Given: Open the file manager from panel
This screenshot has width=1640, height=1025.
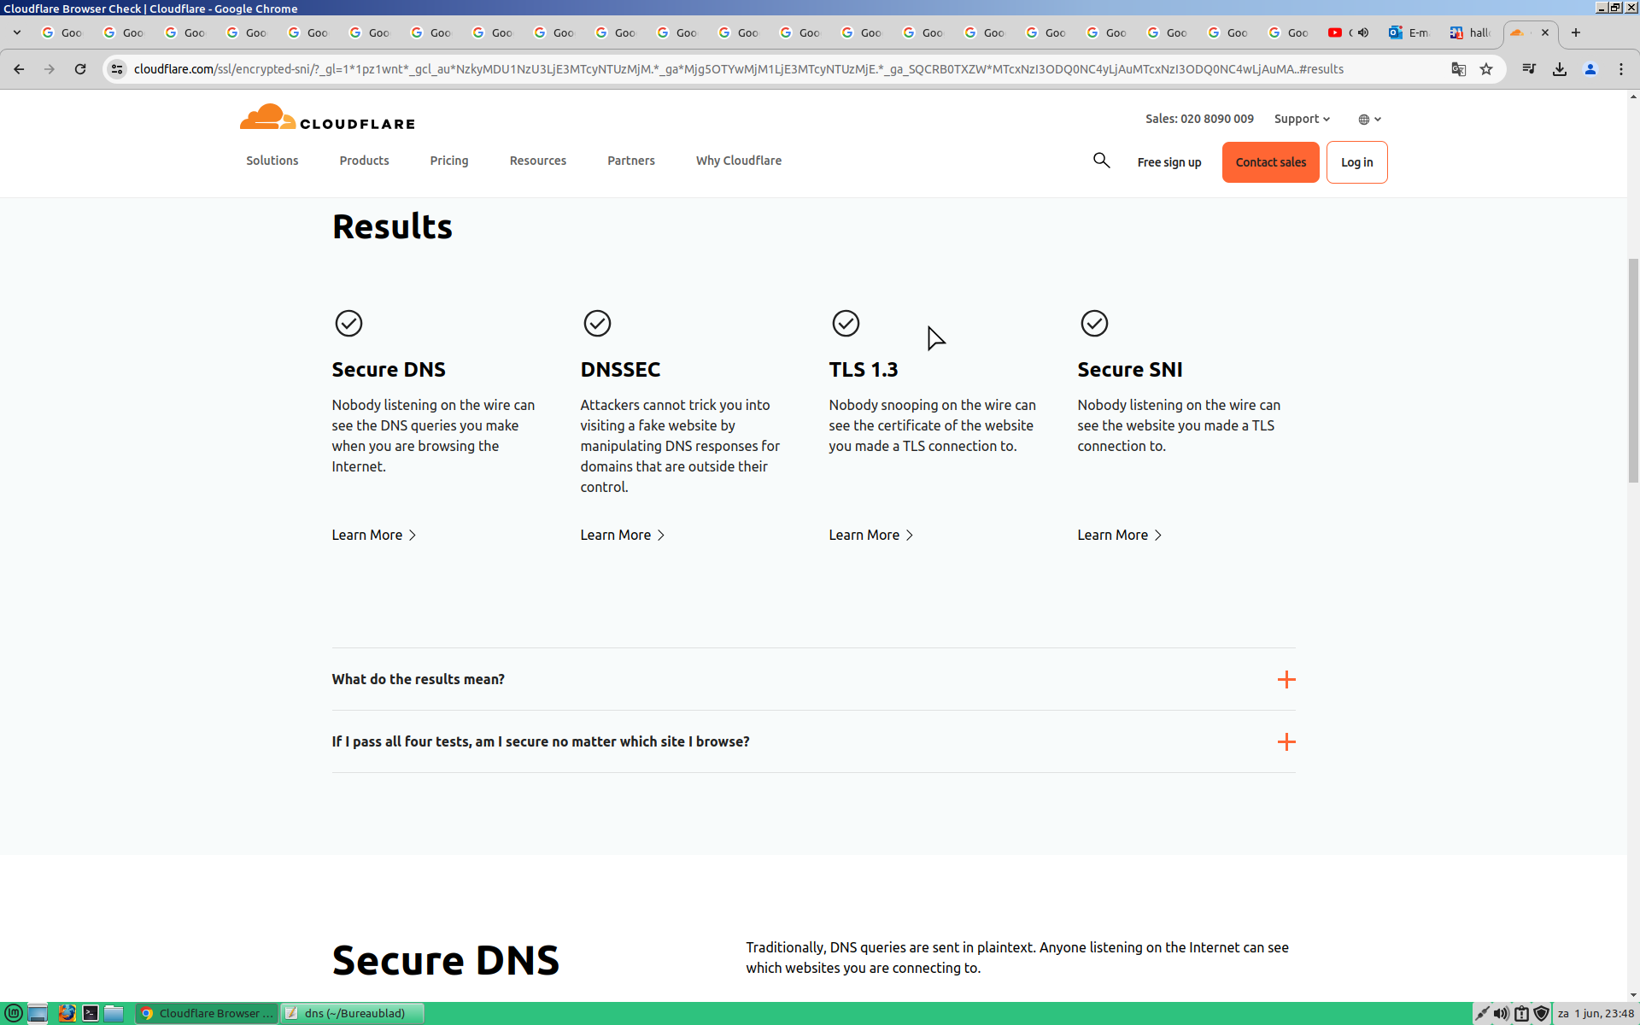Looking at the screenshot, I should [114, 1013].
